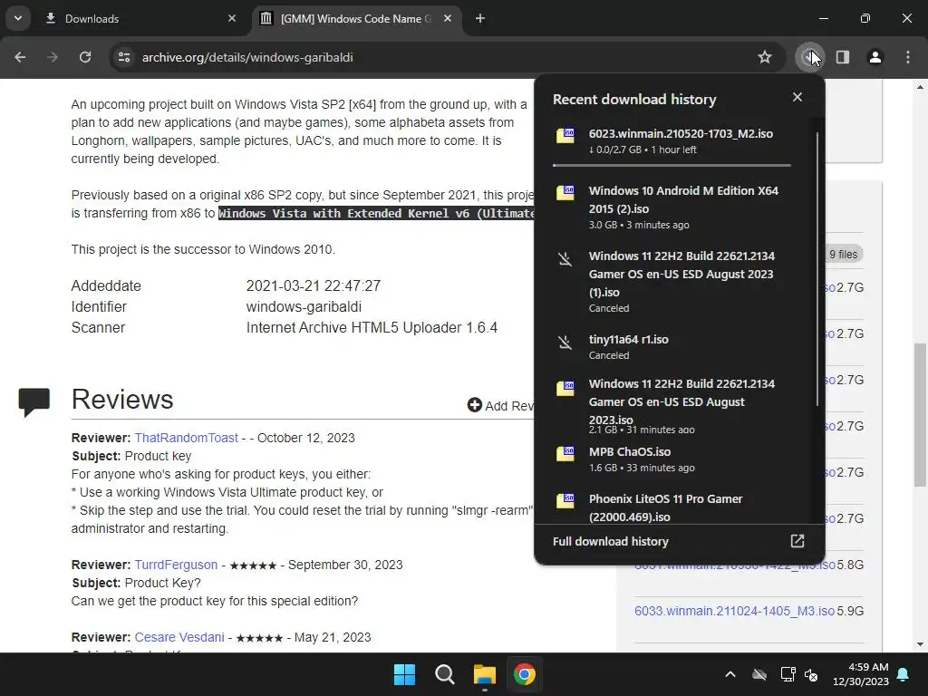This screenshot has height=696, width=928.
Task: Download 6033.winmain.211024-1405_M3.iso link
Action: click(734, 611)
